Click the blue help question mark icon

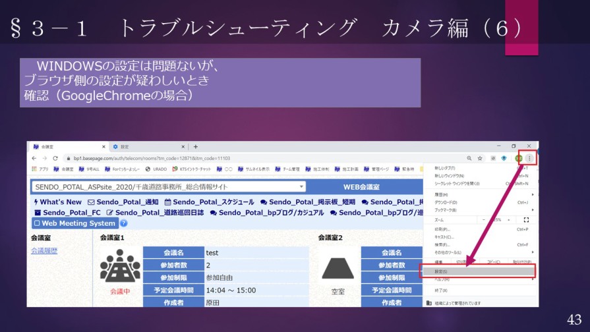[x=123, y=223]
